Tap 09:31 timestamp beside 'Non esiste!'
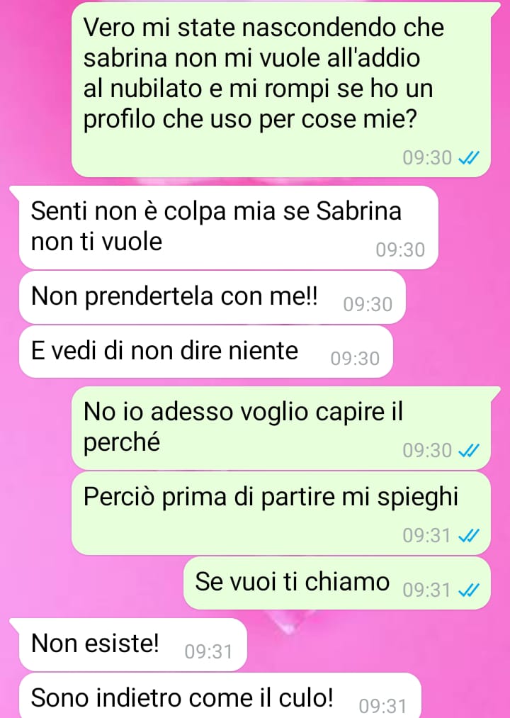This screenshot has width=510, height=718. pos(209,651)
